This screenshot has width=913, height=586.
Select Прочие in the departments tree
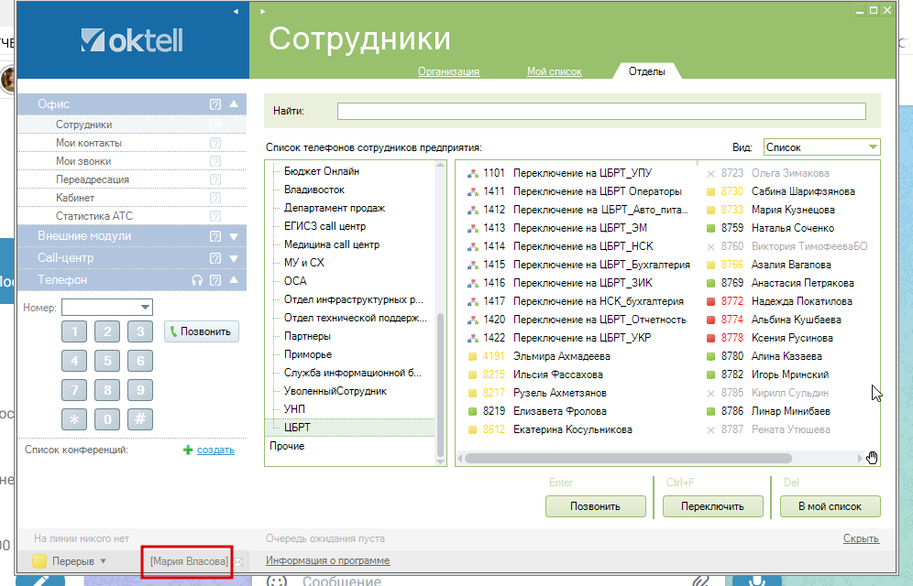tap(287, 446)
